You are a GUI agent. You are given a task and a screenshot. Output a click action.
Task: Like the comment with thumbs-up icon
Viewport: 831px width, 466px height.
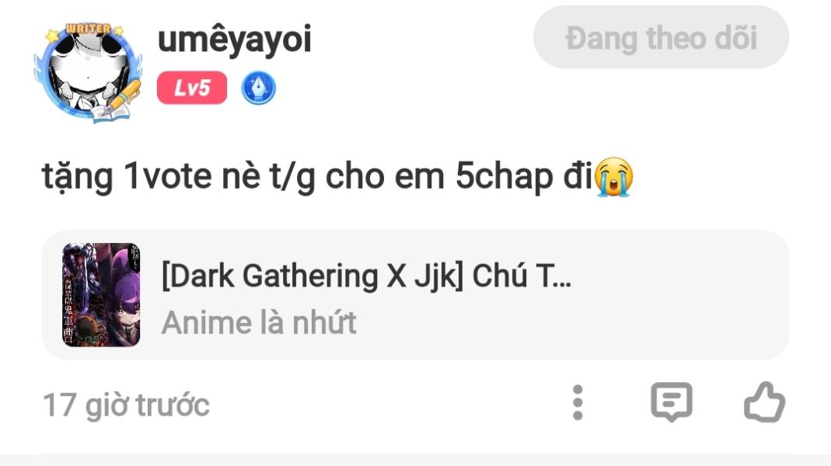click(764, 402)
